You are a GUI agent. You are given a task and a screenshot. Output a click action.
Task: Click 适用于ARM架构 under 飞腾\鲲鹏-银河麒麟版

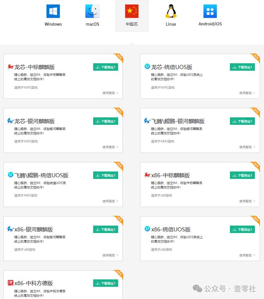point(162,141)
